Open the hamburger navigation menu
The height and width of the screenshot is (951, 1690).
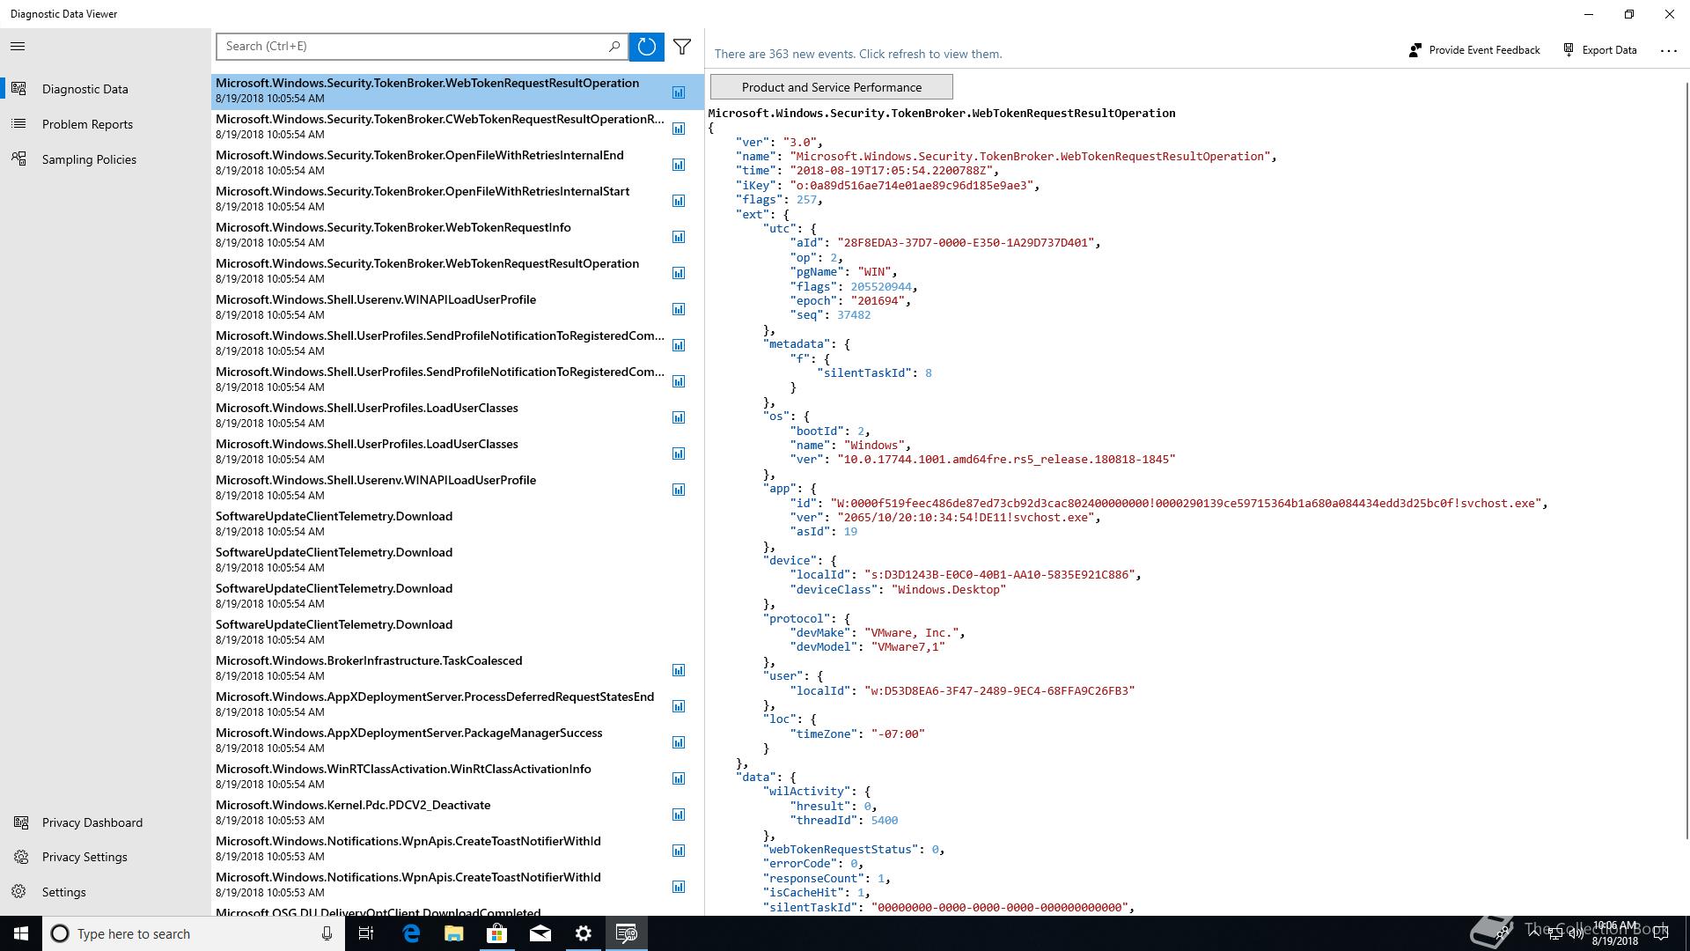[x=18, y=47]
